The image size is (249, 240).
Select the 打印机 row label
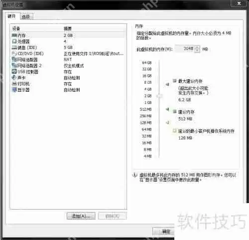(23, 84)
